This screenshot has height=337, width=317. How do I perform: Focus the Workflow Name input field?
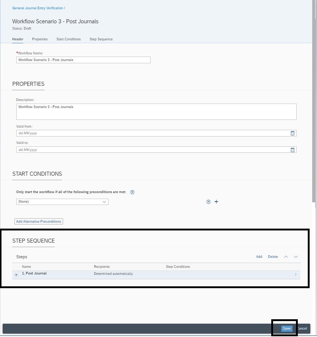point(83,60)
